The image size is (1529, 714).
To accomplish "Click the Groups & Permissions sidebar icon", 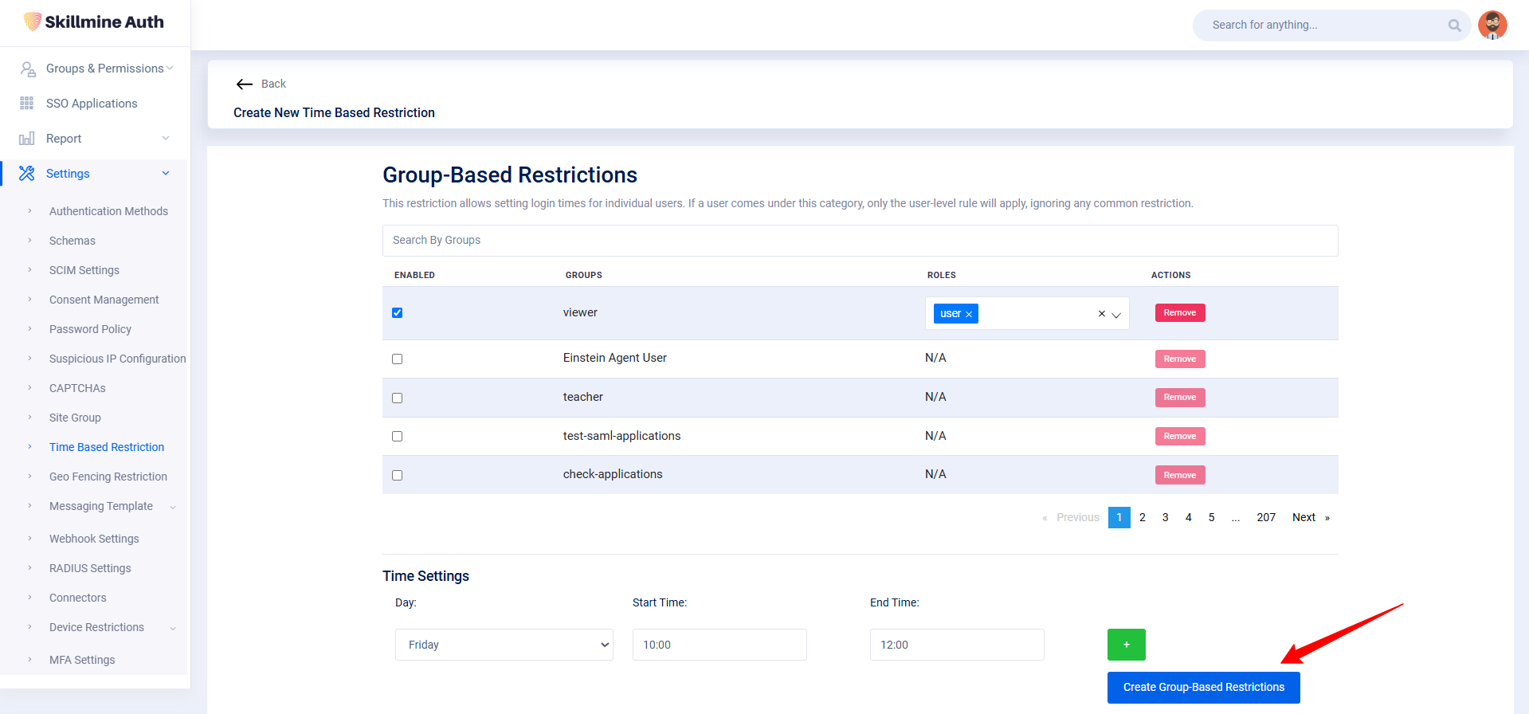I will point(28,69).
